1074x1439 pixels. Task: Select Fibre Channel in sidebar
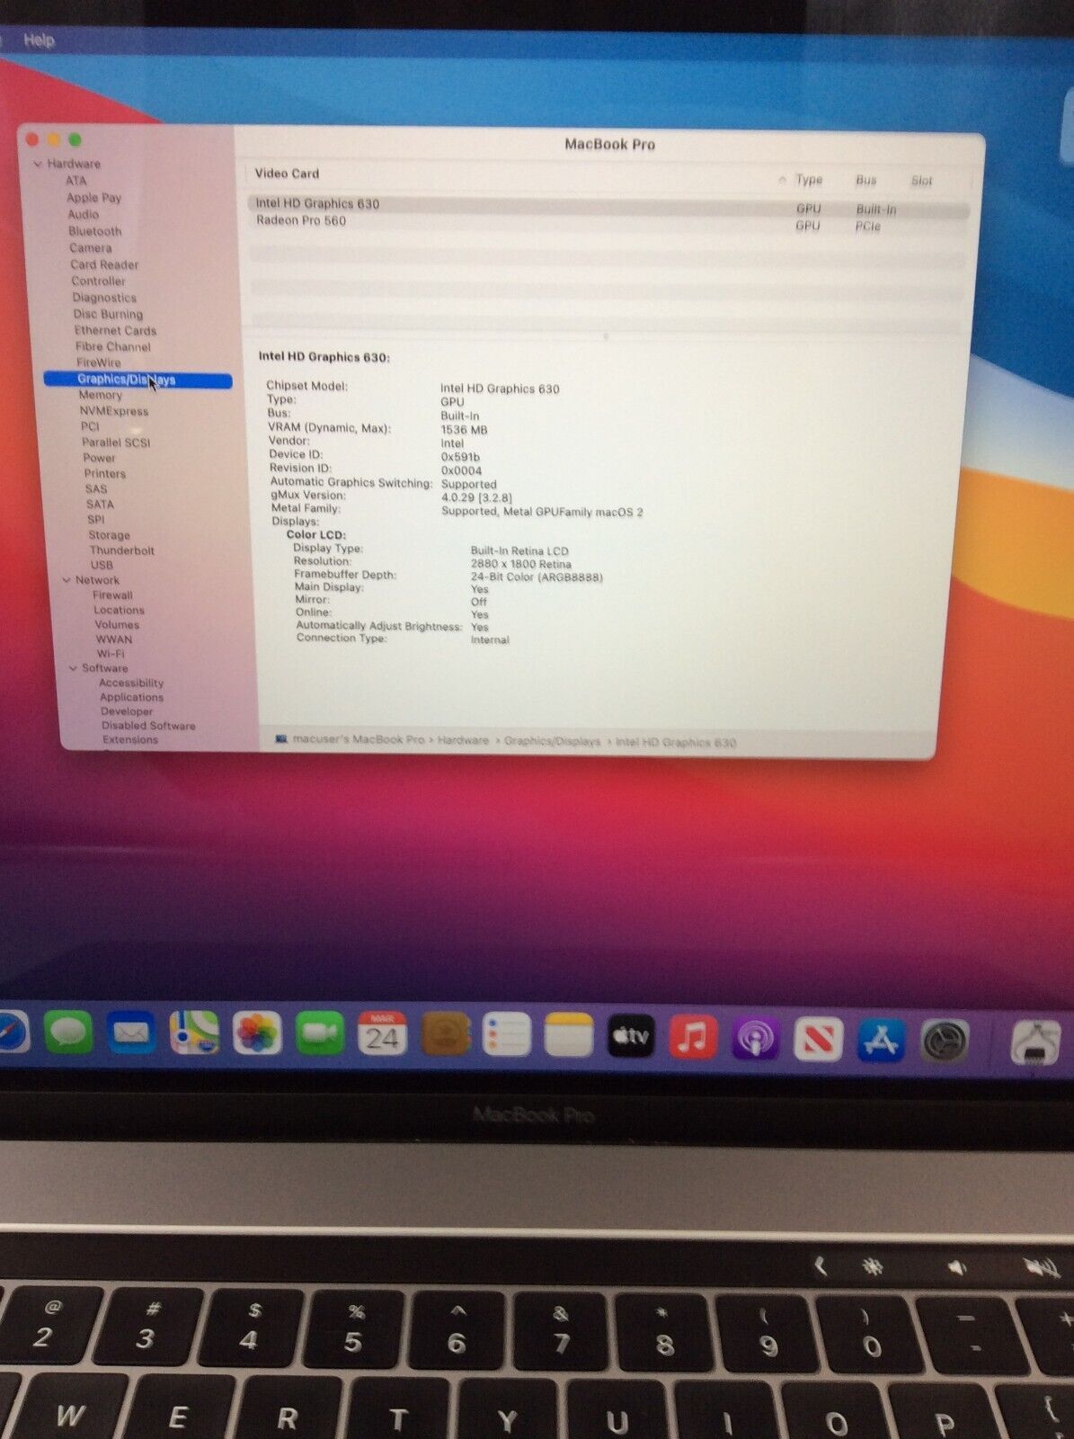[x=112, y=346]
